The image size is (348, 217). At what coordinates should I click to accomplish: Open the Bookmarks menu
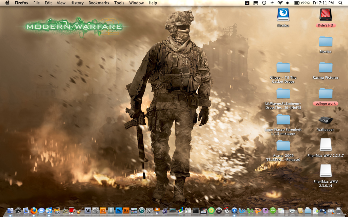tap(99, 3)
